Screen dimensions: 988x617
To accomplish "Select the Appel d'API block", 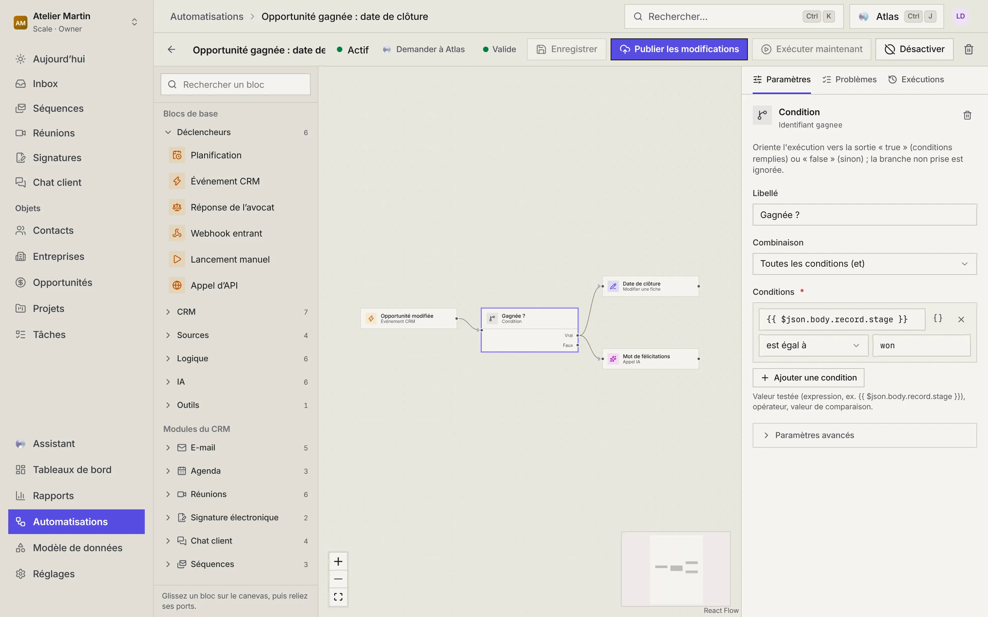I will click(236, 286).
